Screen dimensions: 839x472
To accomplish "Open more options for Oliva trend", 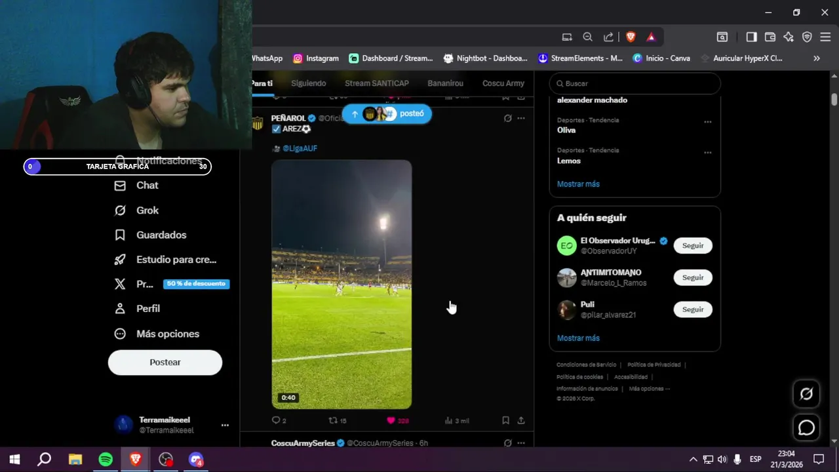I will [x=708, y=123].
